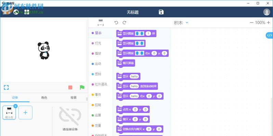Open the 积木 mode dropdown
This screenshot has width=273, height=136.
click(x=181, y=23)
